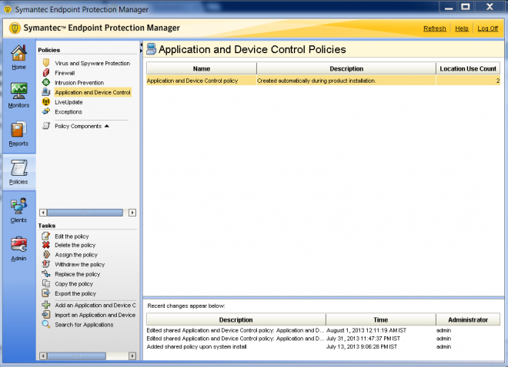The height and width of the screenshot is (367, 508).
Task: Click the Export the policy icon
Action: click(x=46, y=293)
